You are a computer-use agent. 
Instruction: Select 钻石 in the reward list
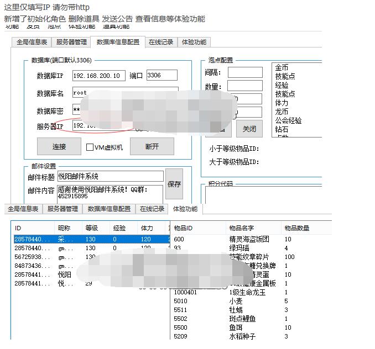tap(282, 129)
